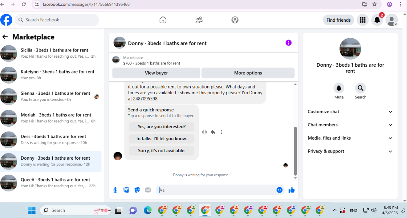
Task: Search in conversation magnifier icon
Action: [x=360, y=88]
